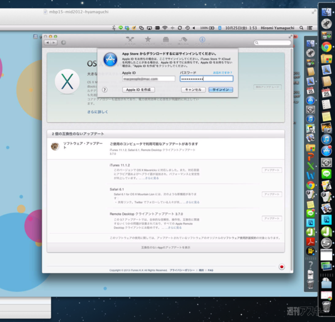Open iTunes icon in the remote screen's dock
The height and width of the screenshot is (322, 335).
(310, 119)
